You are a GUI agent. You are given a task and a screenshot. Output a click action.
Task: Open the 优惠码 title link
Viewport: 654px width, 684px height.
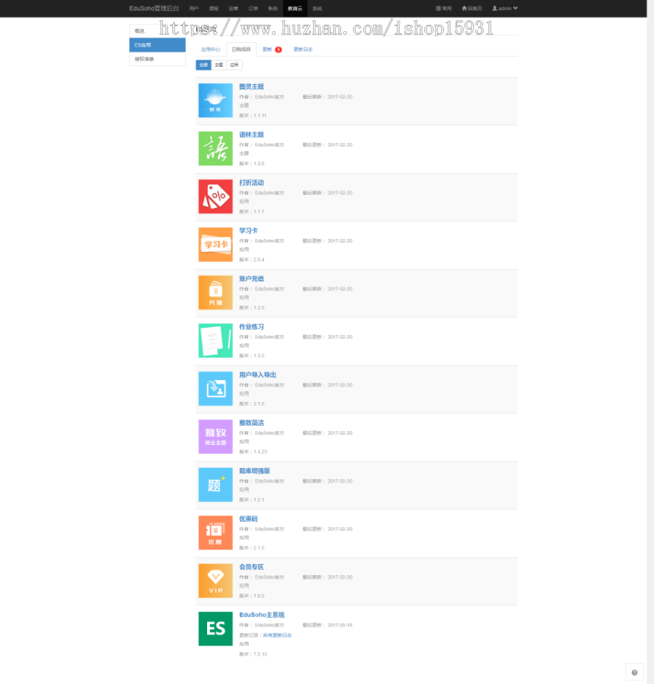tap(249, 518)
